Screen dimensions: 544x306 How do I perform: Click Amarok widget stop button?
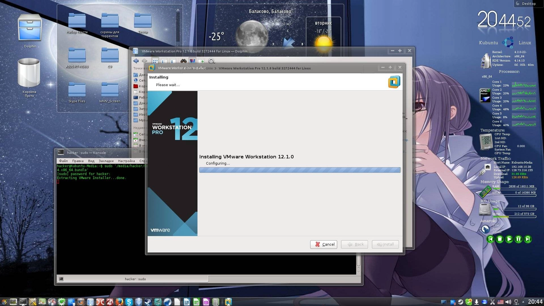click(x=500, y=239)
